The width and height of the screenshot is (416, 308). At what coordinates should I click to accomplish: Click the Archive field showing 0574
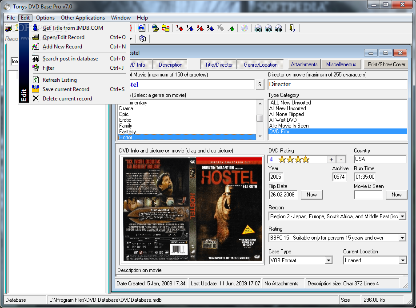point(339,177)
